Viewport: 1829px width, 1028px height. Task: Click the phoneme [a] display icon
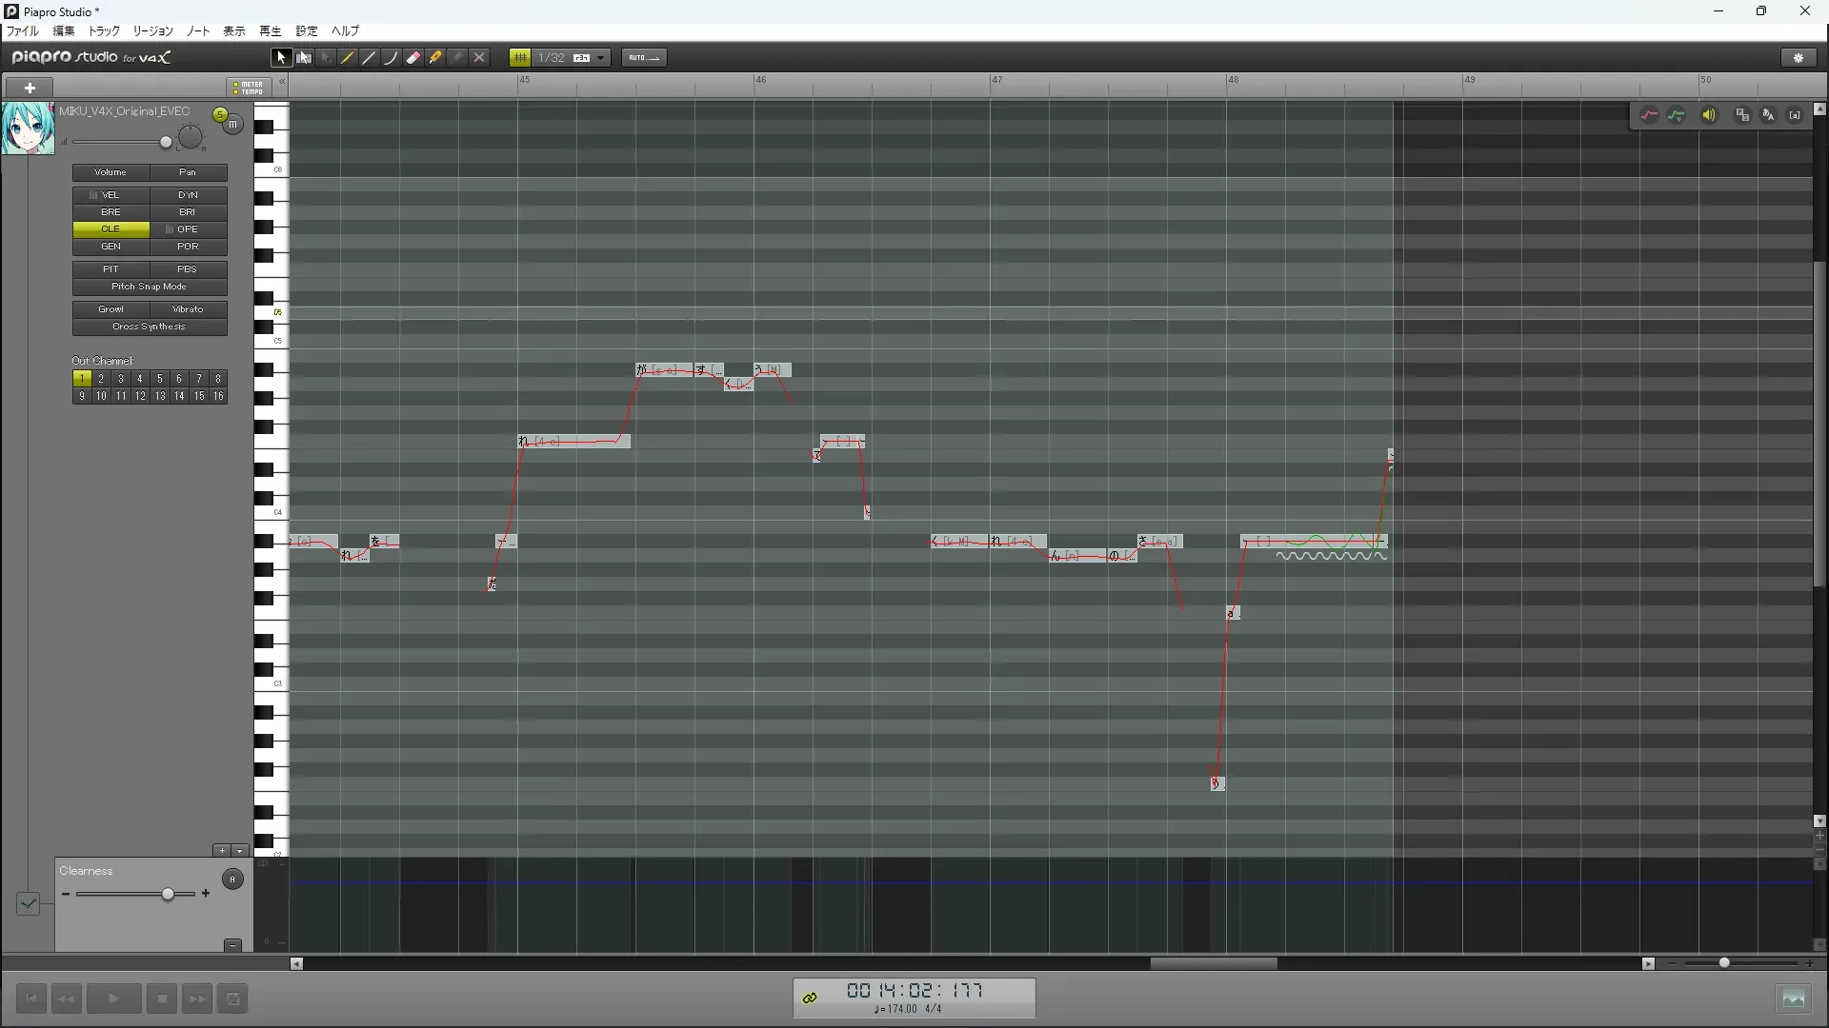tap(1795, 115)
